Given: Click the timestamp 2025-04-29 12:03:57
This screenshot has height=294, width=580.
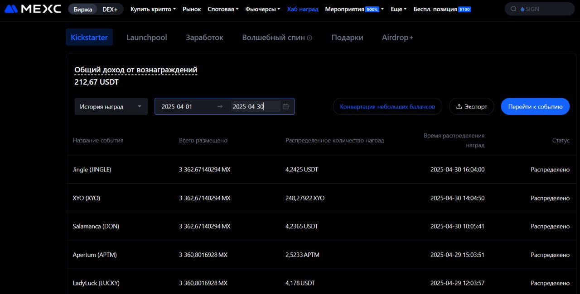Looking at the screenshot, I should pyautogui.click(x=457, y=283).
